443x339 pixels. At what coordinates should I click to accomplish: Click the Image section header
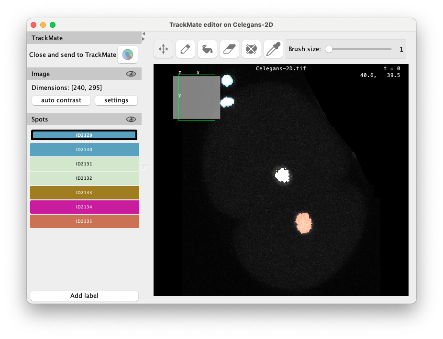click(x=84, y=74)
